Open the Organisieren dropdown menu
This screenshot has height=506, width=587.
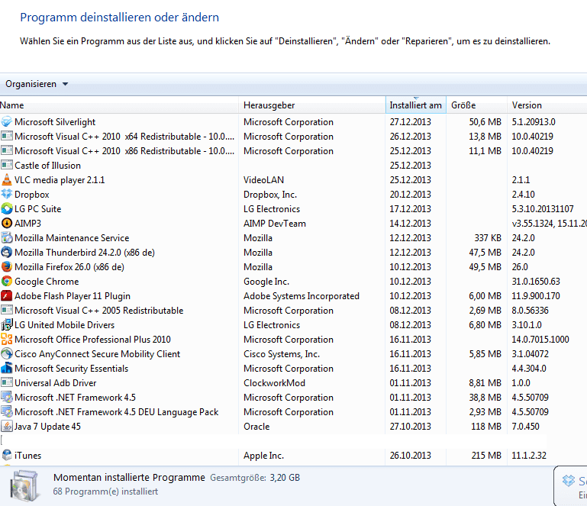pyautogui.click(x=37, y=84)
